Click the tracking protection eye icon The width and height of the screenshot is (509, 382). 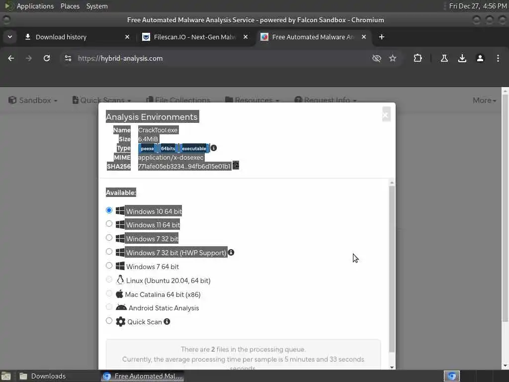[x=377, y=59]
